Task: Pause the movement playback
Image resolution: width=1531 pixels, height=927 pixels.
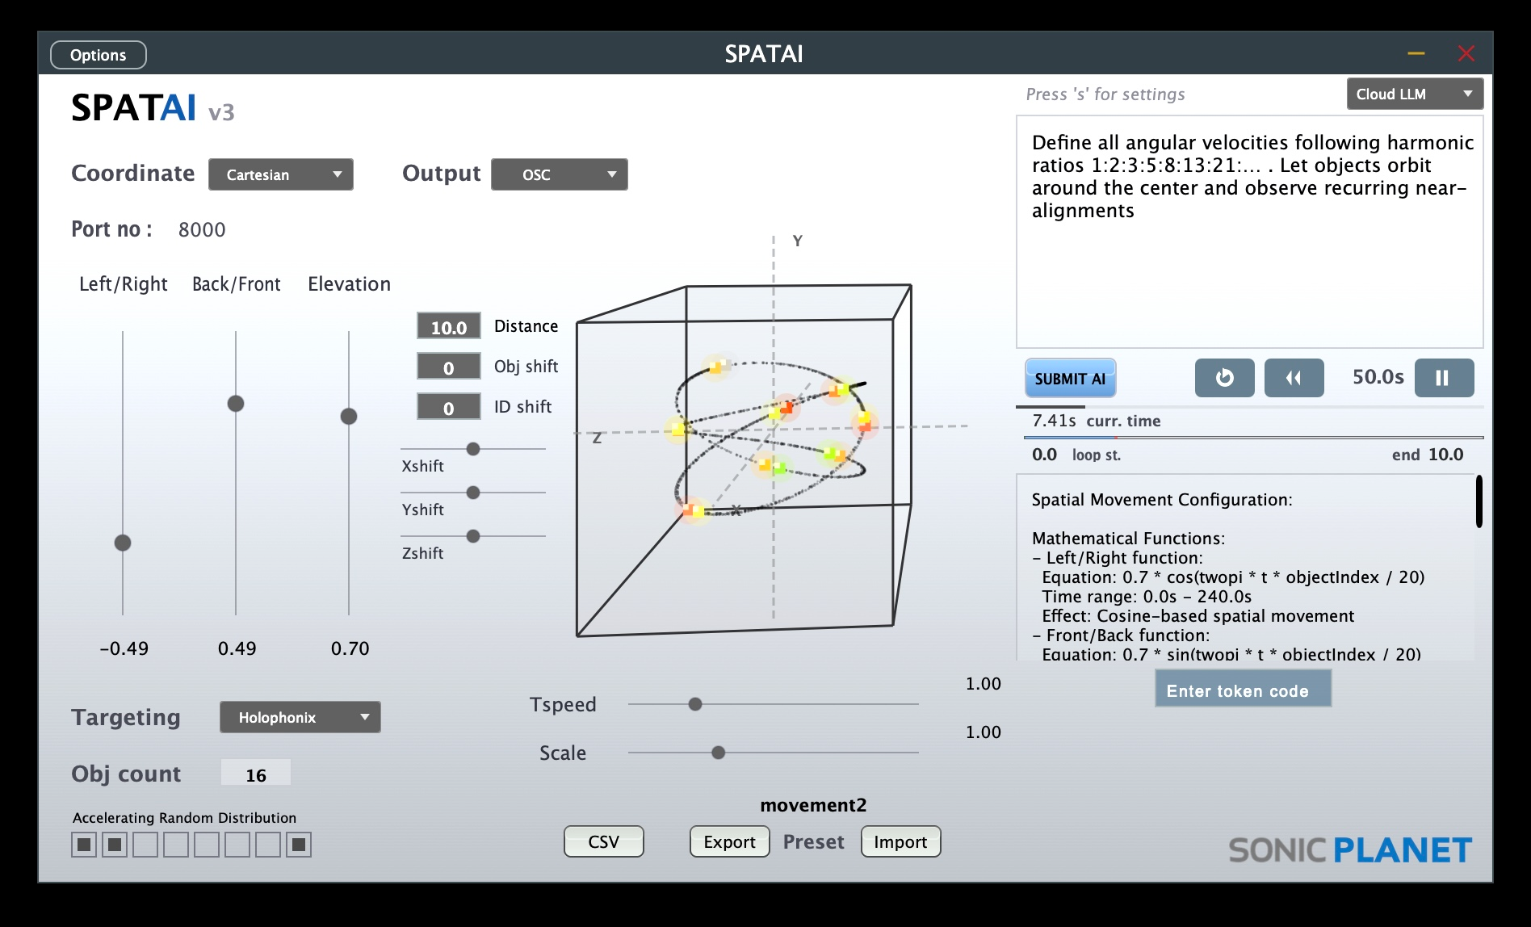Action: 1444,378
